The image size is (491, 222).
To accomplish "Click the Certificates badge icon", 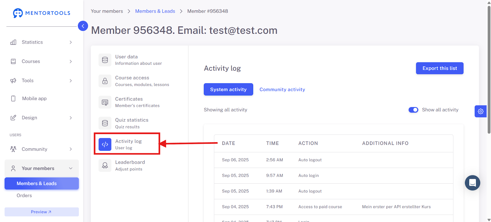I will click(105, 102).
